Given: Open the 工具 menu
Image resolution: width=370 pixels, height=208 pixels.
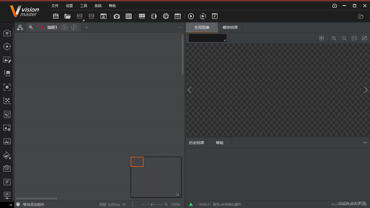Looking at the screenshot, I should [84, 6].
